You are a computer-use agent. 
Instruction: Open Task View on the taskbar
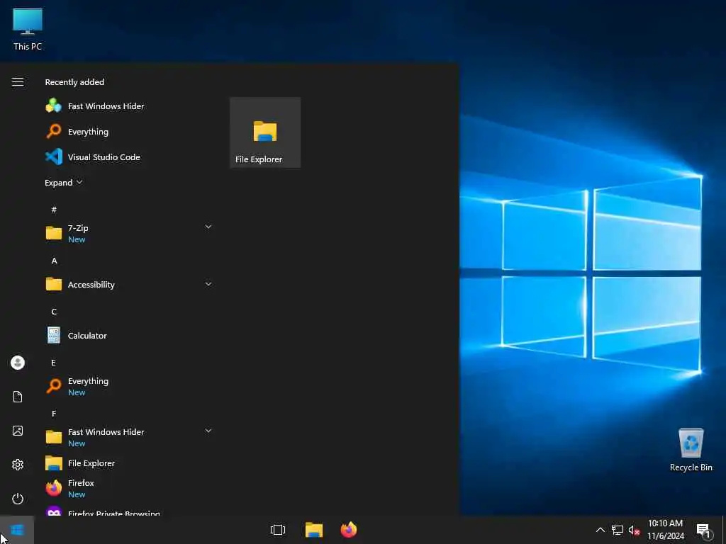[278, 530]
